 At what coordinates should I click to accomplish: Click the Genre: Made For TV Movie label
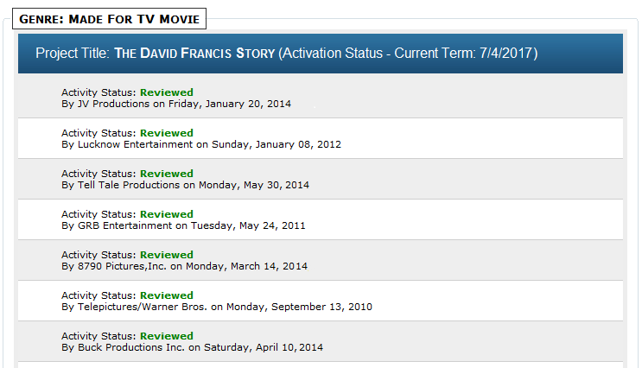coord(110,19)
